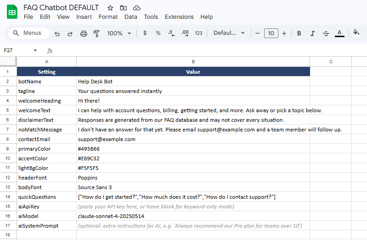Toggle italic text formatting
Image resolution: width=367 pixels, height=240 pixels.
pos(312,33)
